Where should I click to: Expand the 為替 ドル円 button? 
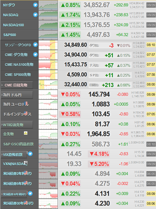pyautogui.click(x=17, y=95)
